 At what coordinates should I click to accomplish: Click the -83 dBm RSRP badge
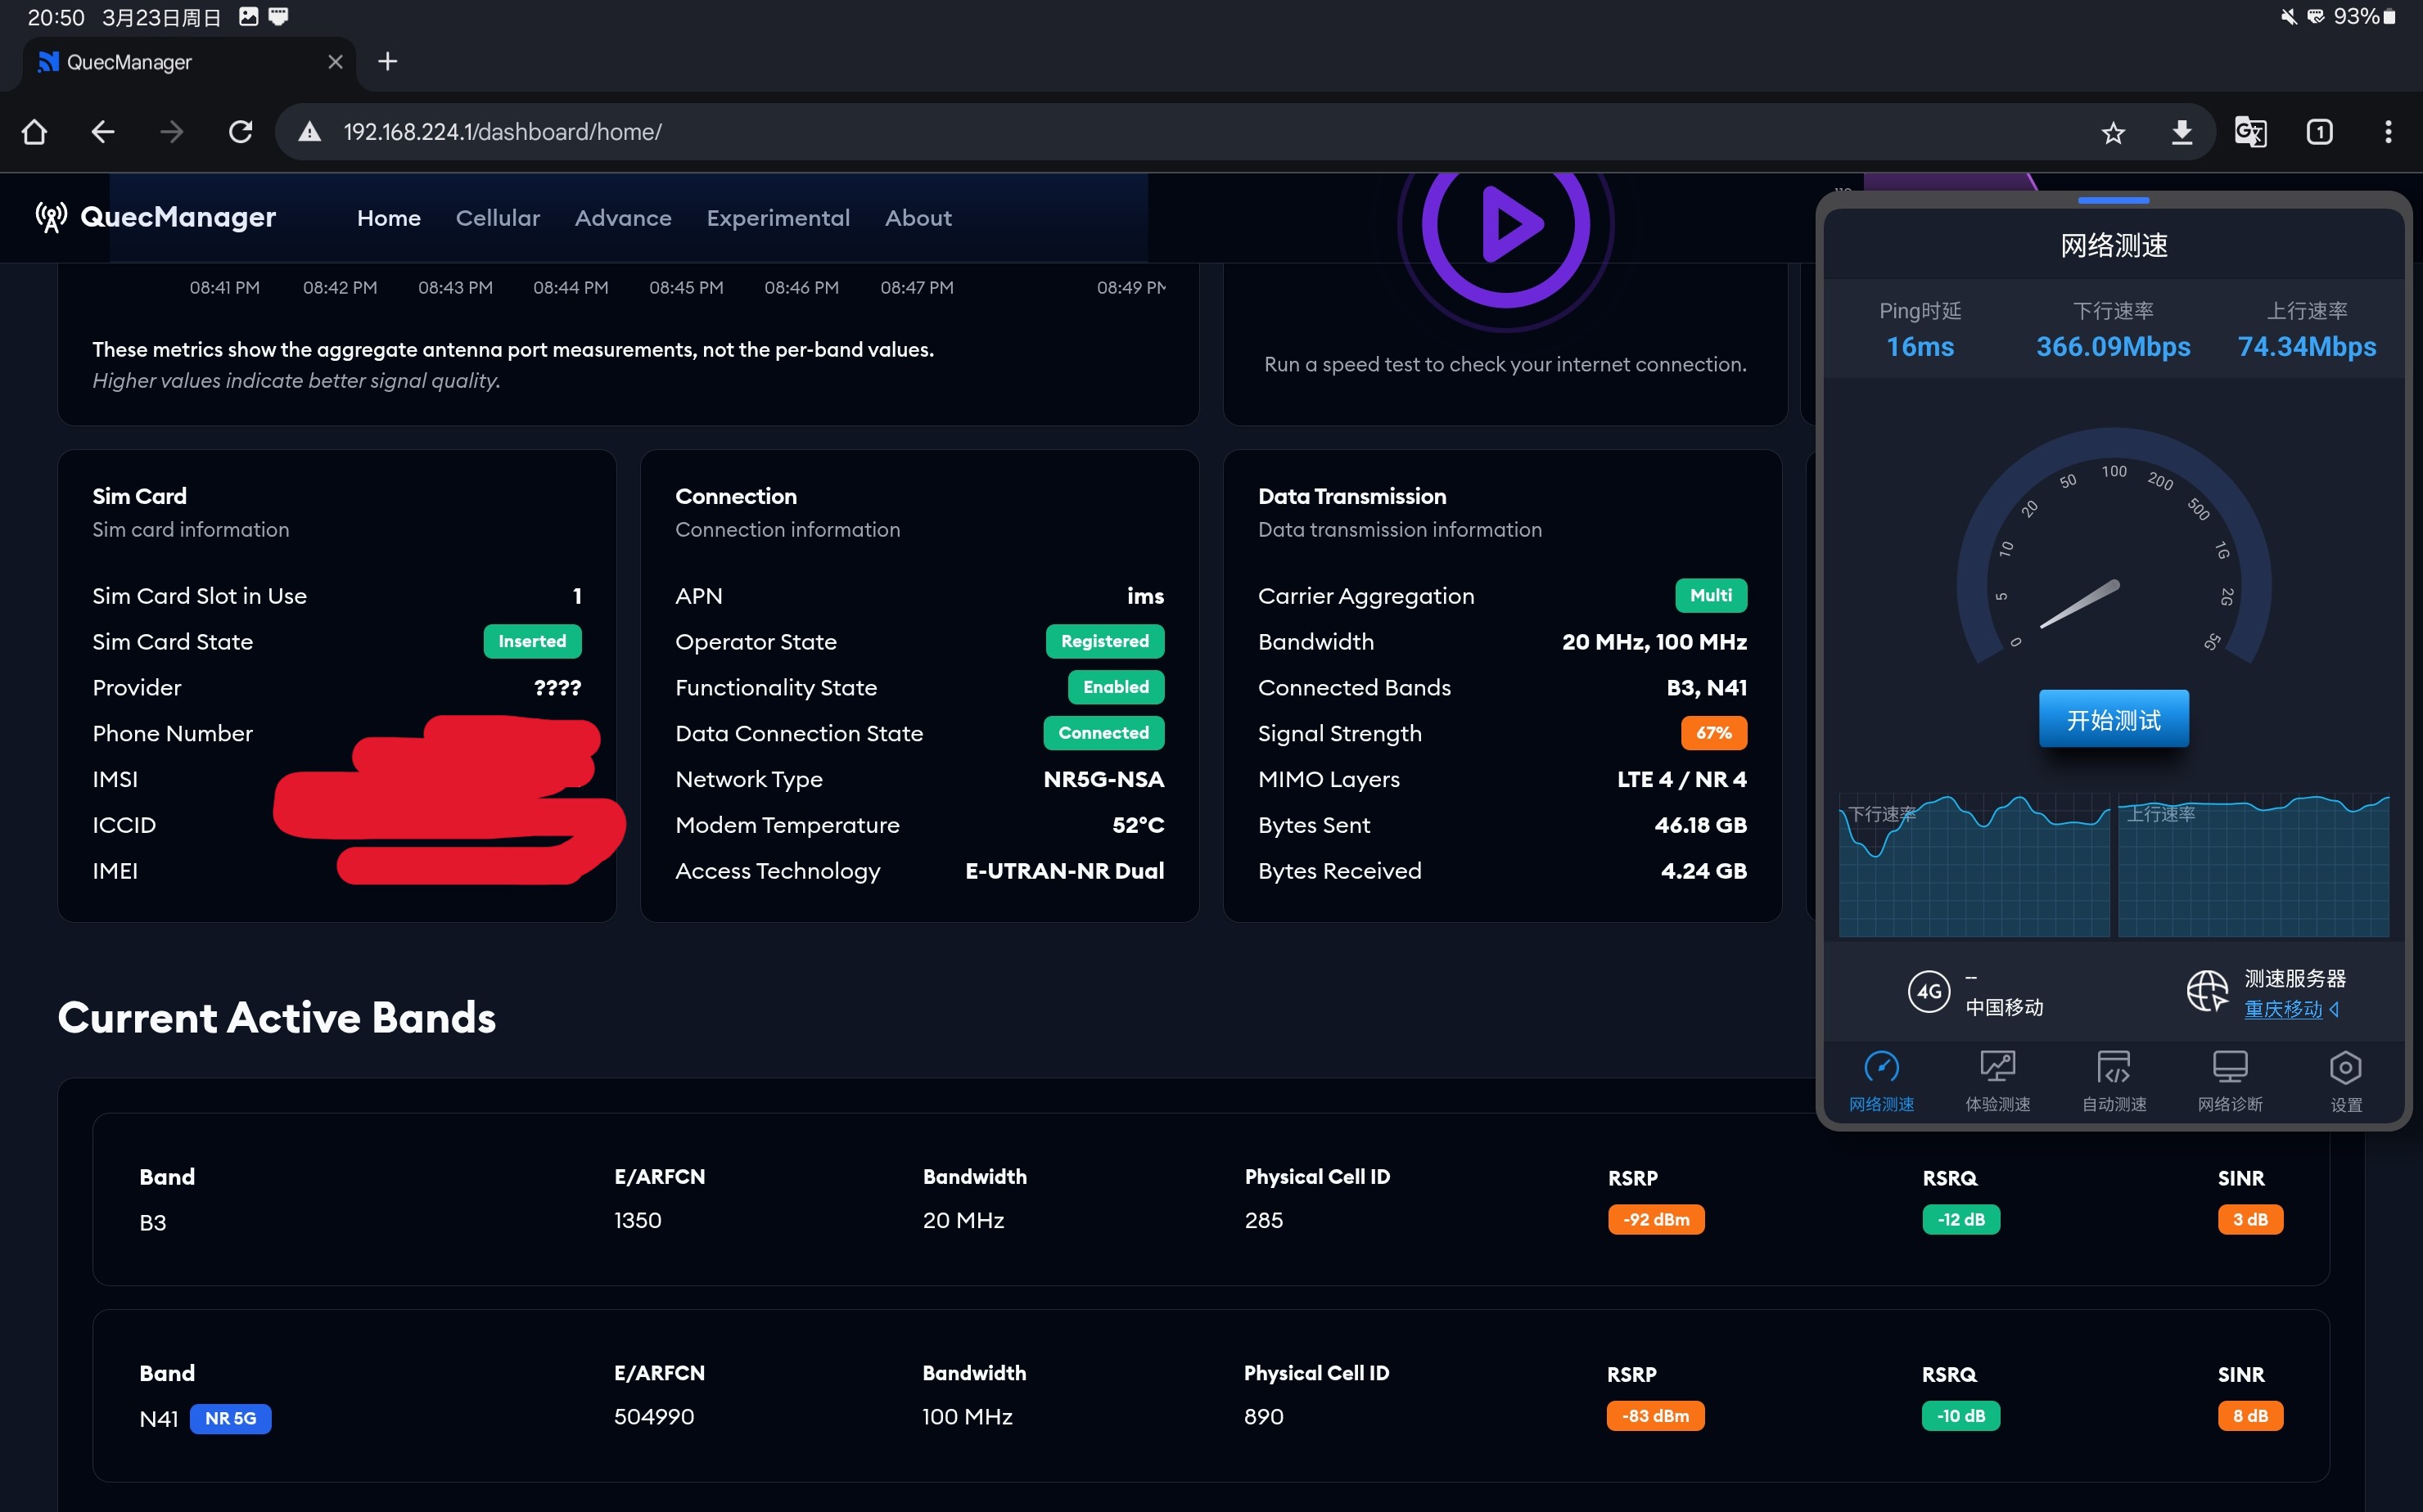point(1654,1416)
